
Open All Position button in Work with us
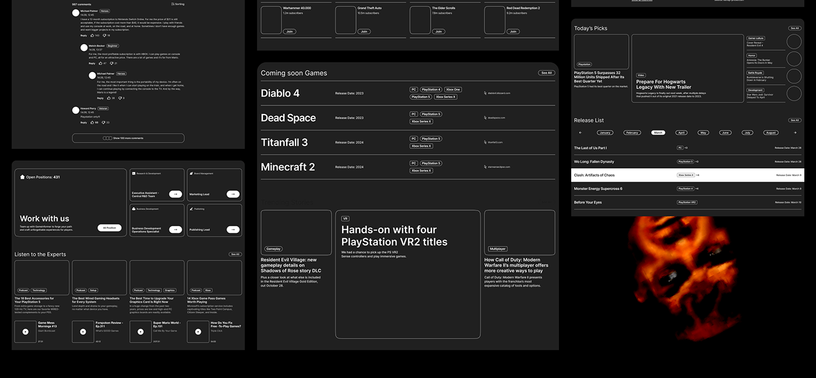[x=110, y=228]
